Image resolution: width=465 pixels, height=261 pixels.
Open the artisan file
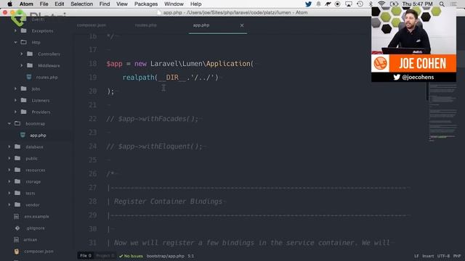pyautogui.click(x=31, y=240)
